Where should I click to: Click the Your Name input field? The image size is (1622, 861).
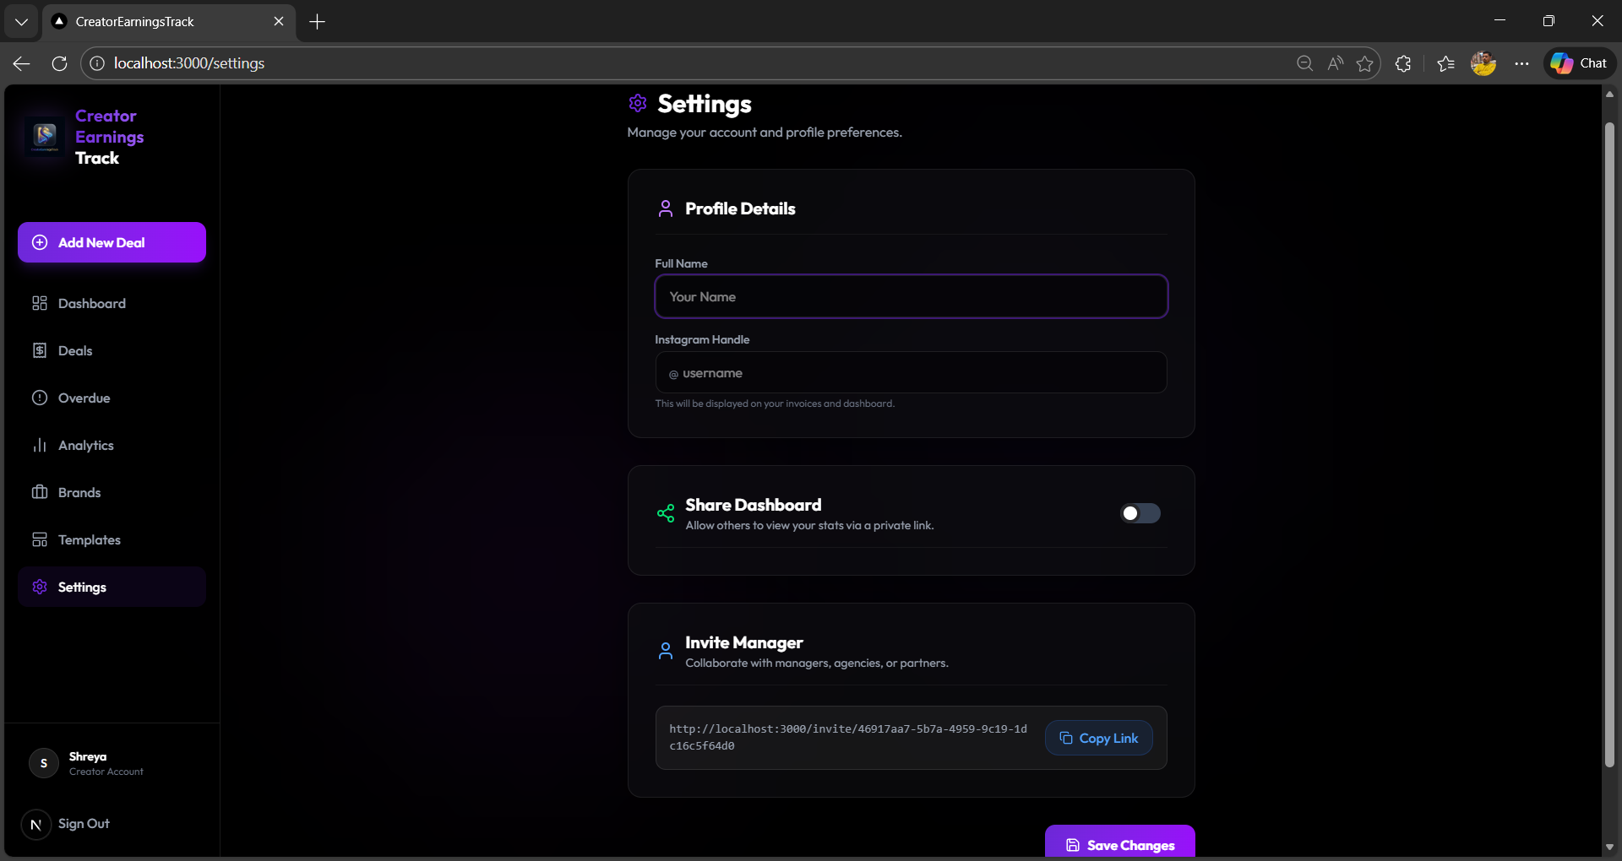click(911, 296)
